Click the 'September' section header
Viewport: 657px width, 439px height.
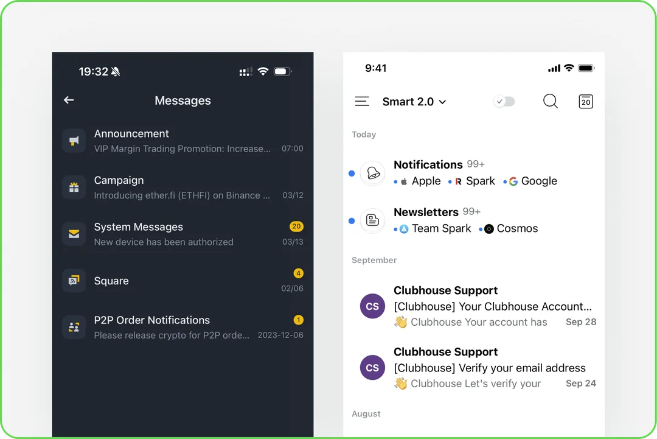[x=374, y=261]
